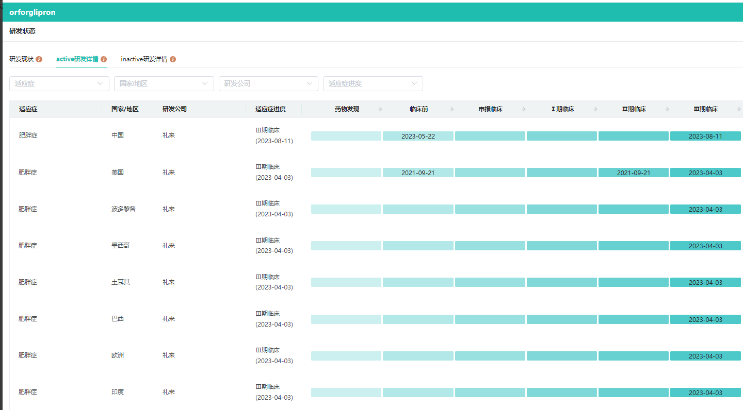The height and width of the screenshot is (410, 743).
Task: Click info icon beside active研发详情 tab
Action: tap(104, 59)
